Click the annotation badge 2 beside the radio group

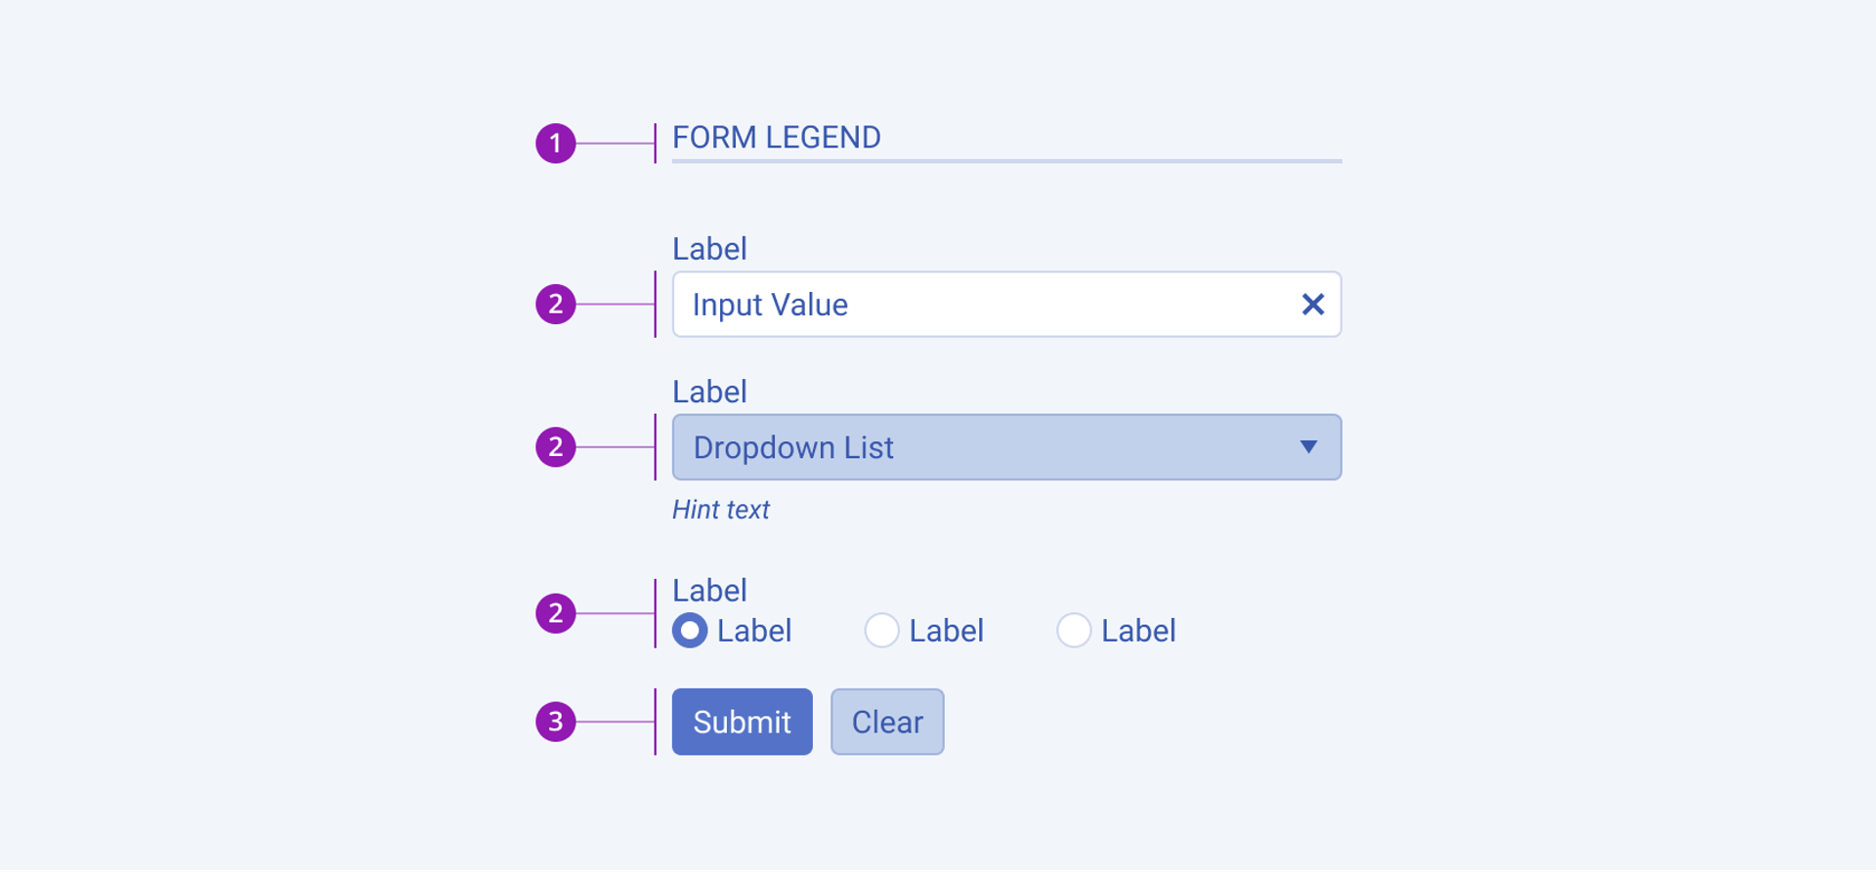coord(555,613)
